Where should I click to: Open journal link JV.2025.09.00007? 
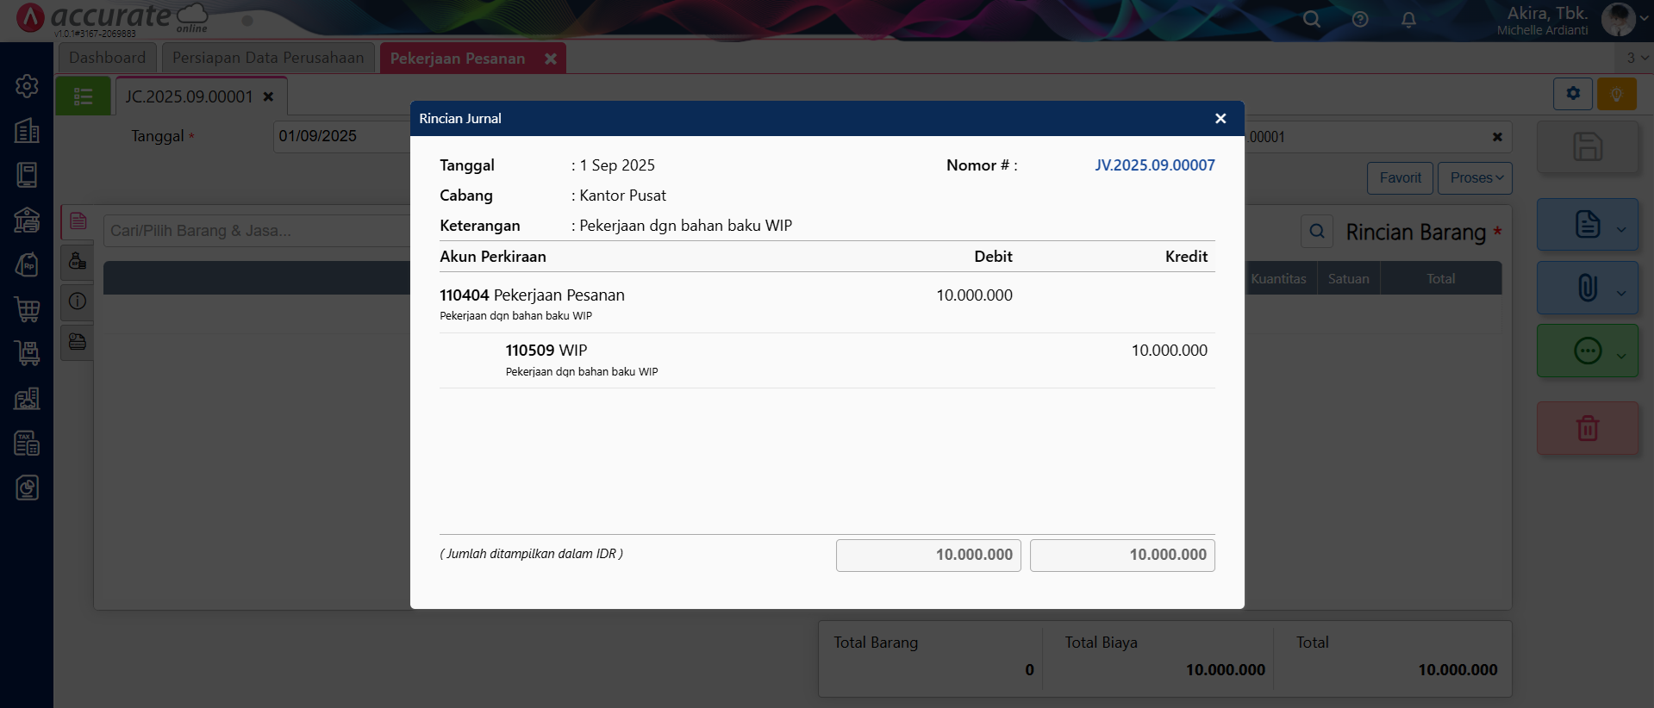(x=1154, y=165)
